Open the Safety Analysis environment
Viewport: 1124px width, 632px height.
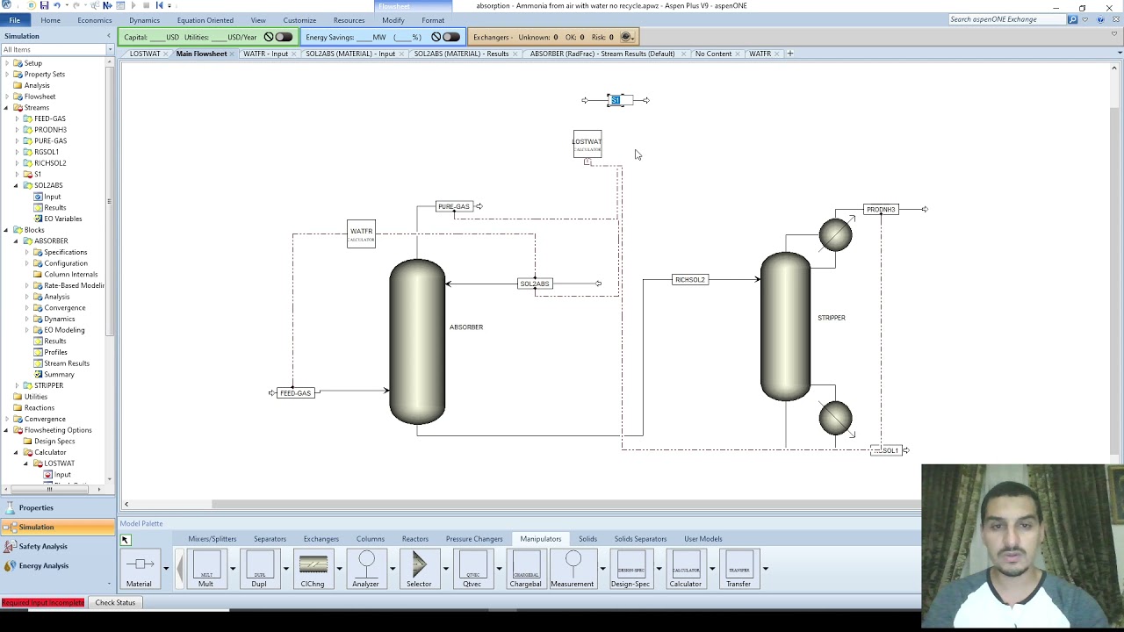(x=57, y=547)
